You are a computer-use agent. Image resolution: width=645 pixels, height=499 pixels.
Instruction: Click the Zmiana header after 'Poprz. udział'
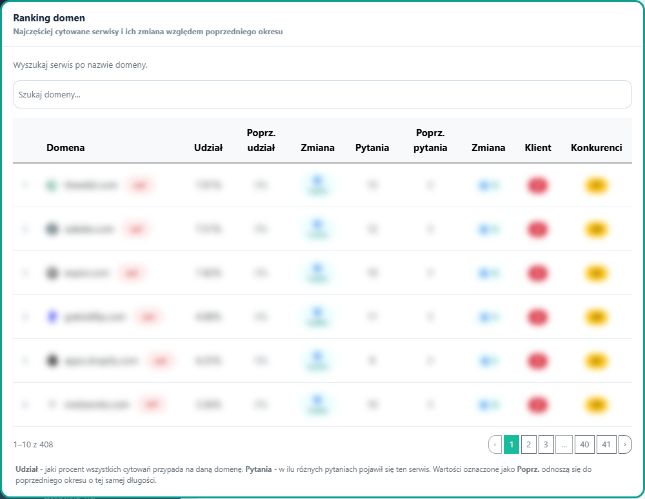(317, 148)
